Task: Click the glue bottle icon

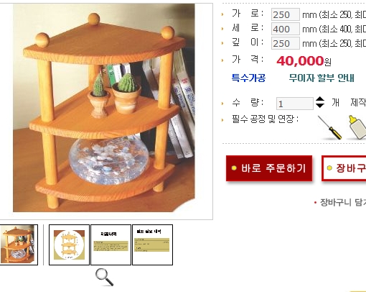Action: (x=357, y=127)
